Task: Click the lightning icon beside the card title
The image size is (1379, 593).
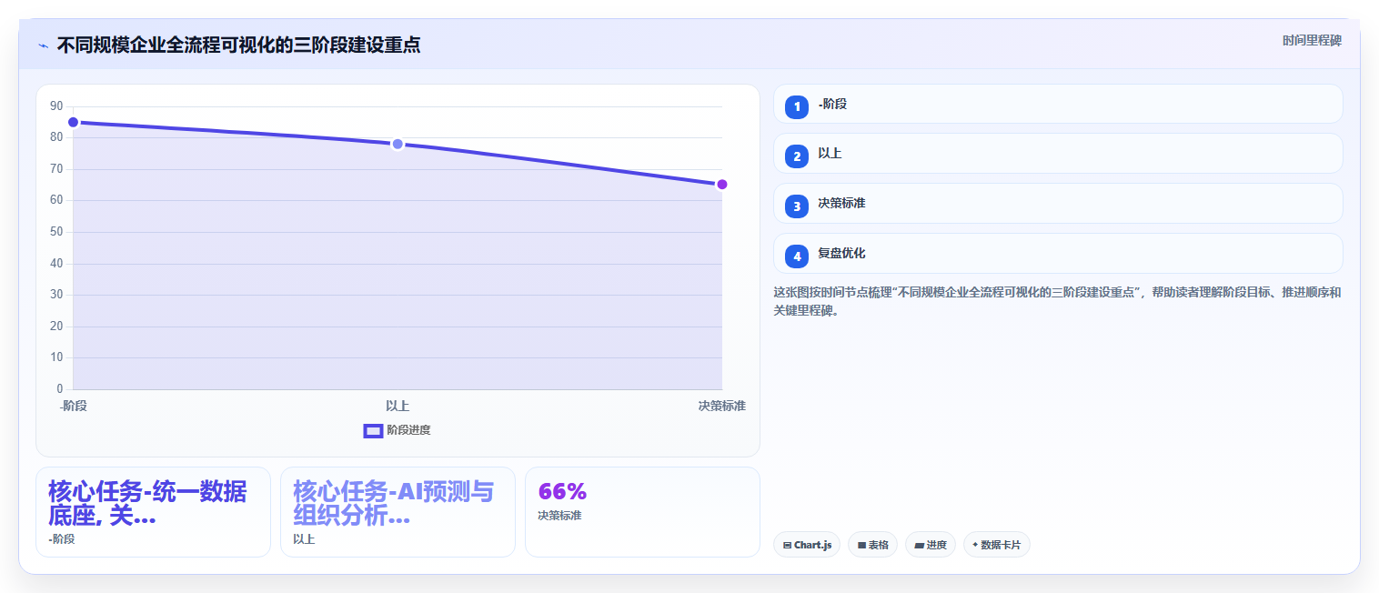Action: click(43, 45)
